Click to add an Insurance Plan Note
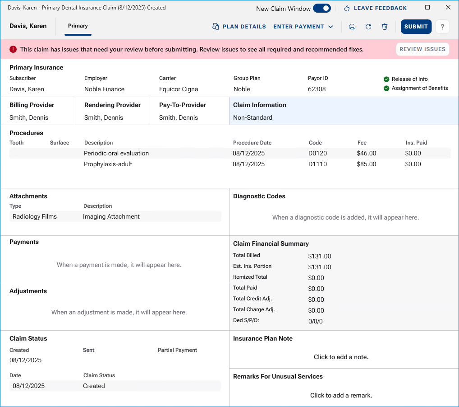 (341, 357)
